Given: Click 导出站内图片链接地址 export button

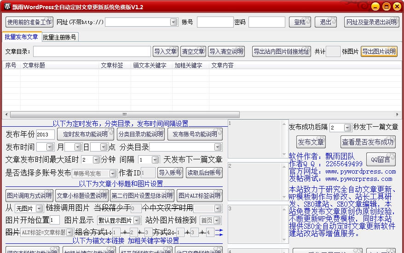Looking at the screenshot, I should [x=281, y=51].
